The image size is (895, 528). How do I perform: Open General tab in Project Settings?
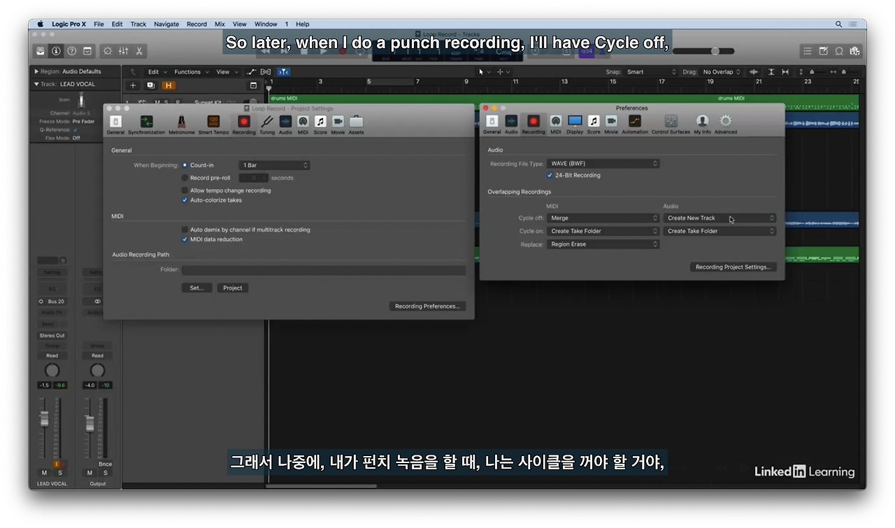point(115,125)
